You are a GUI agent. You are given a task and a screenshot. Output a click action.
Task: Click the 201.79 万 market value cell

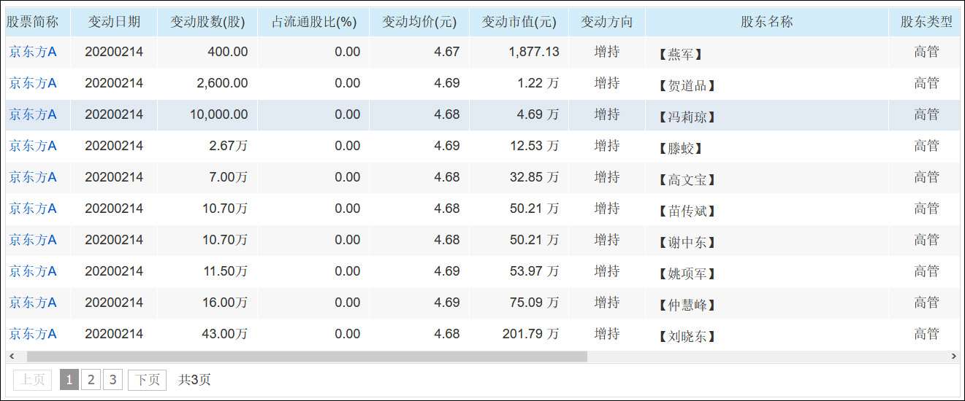point(519,334)
